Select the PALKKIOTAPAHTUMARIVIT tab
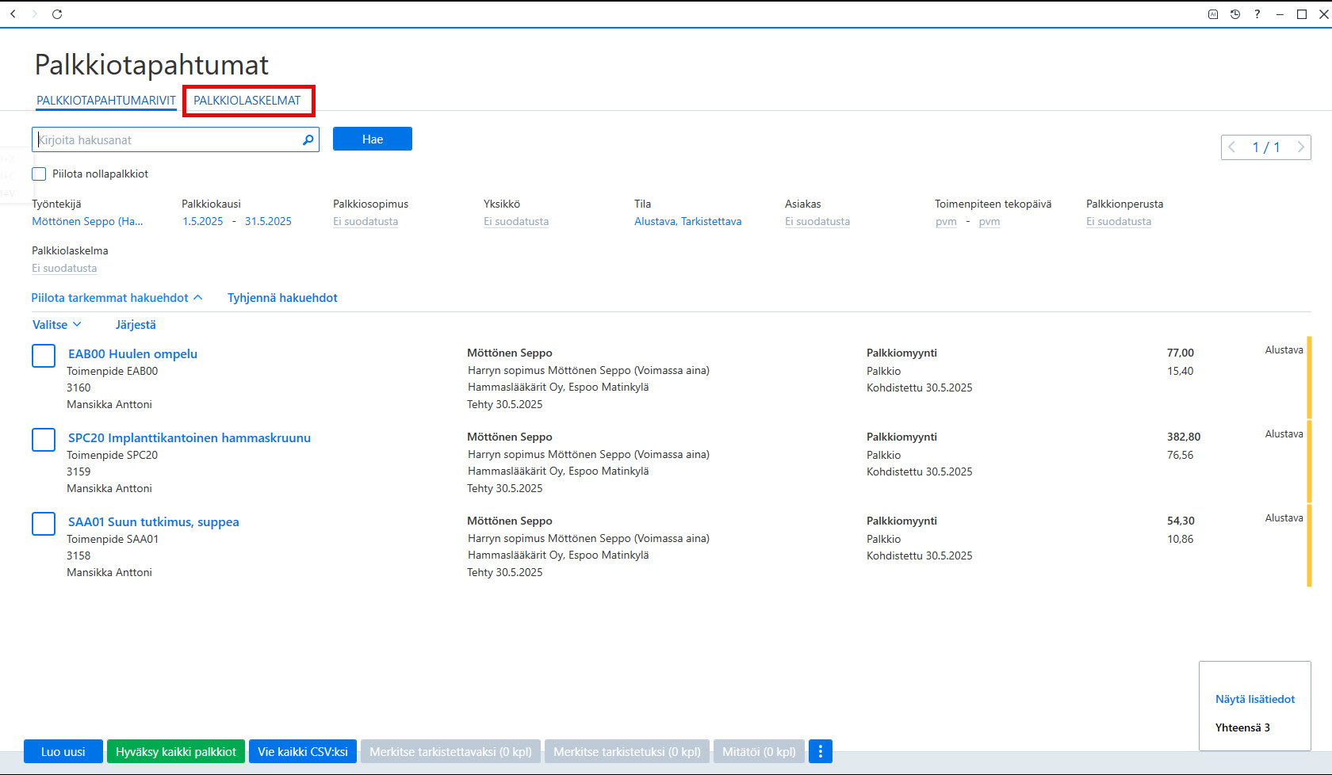The width and height of the screenshot is (1332, 775). (106, 101)
